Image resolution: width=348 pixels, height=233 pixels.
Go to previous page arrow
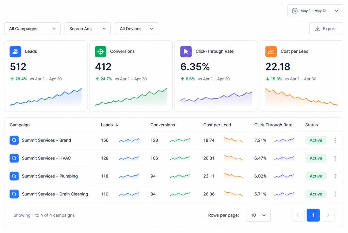[x=298, y=215]
